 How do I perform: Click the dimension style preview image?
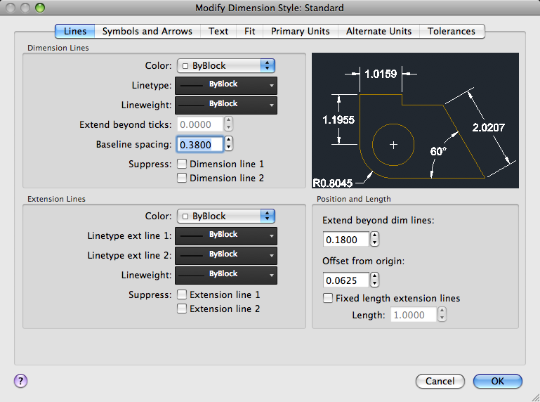point(415,120)
